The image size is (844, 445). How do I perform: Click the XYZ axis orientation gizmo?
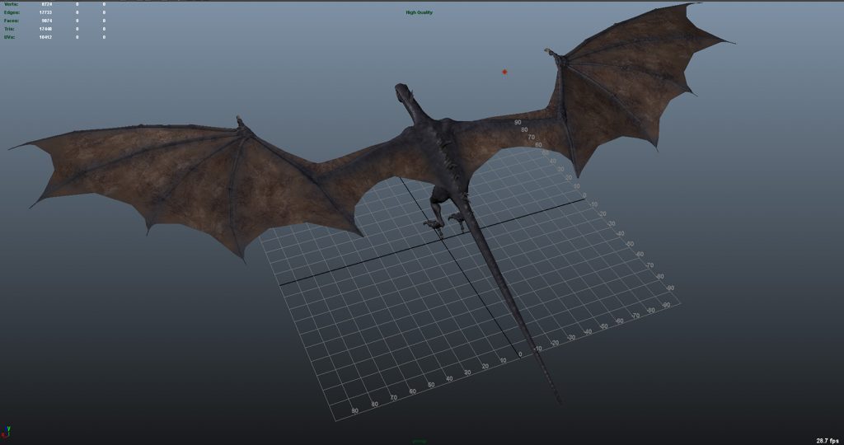click(x=8, y=430)
